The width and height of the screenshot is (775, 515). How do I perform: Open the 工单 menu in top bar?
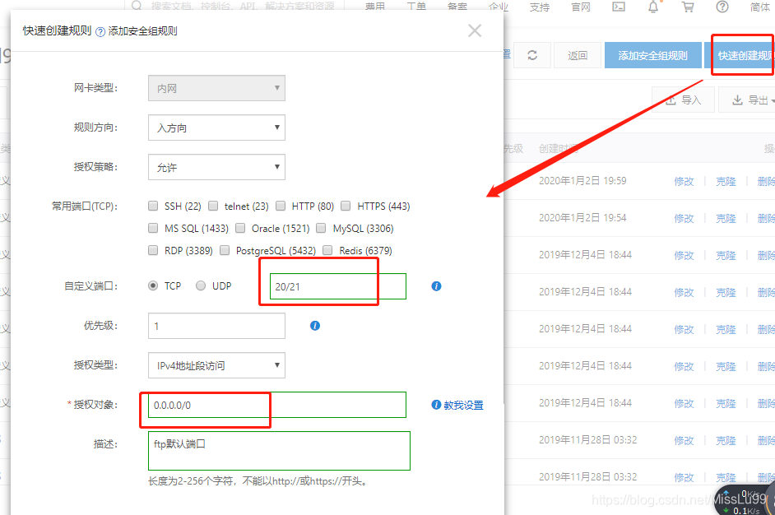(x=416, y=7)
